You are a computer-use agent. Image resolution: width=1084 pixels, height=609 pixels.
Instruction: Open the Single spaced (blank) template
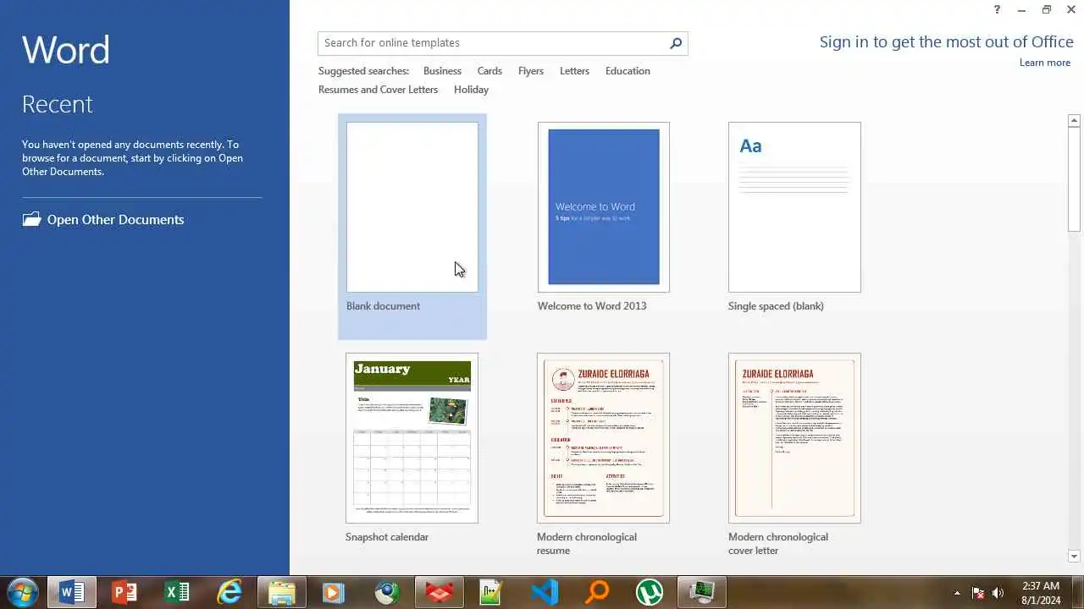[x=794, y=218]
